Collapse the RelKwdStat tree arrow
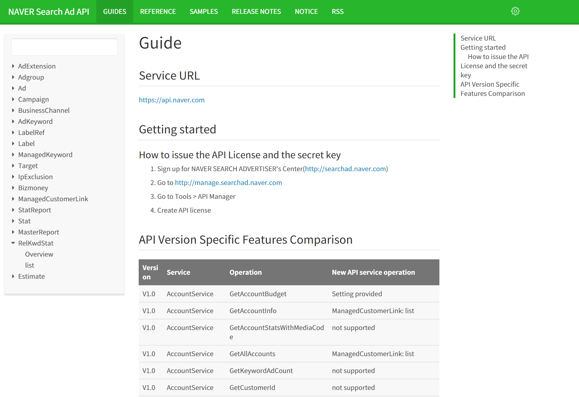The height and width of the screenshot is (397, 579). tap(13, 243)
